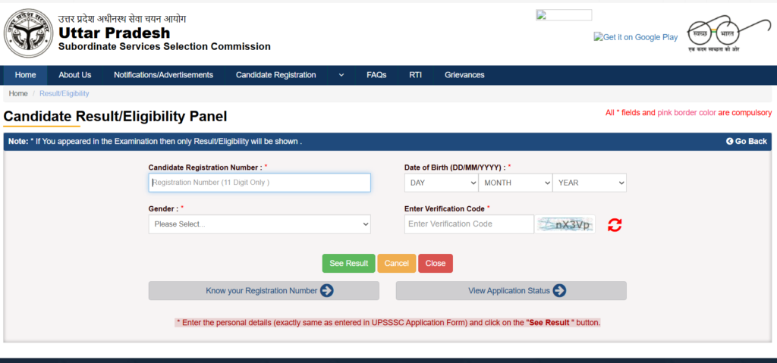Expand the Gender Please Select dropdown

point(260,224)
